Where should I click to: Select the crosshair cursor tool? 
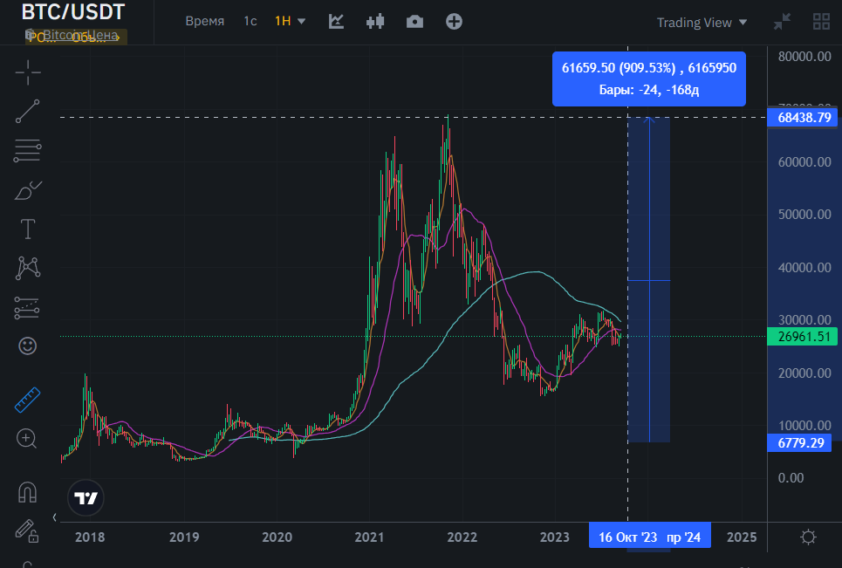28,72
